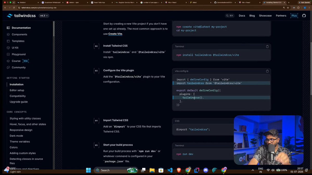Open the Showcase header link

pos(265,16)
